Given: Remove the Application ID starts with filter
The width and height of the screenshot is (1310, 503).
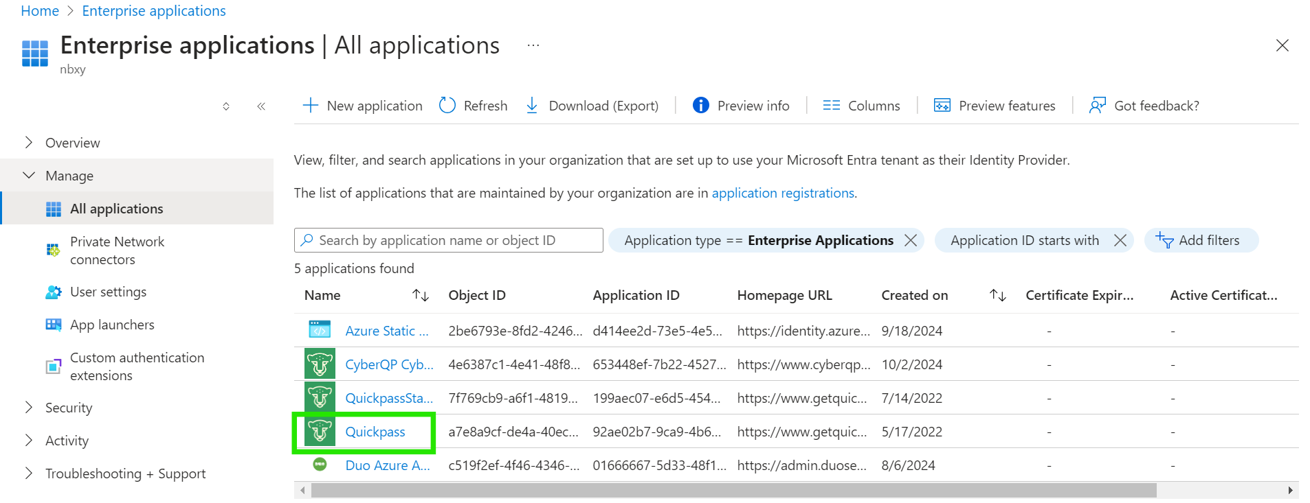Looking at the screenshot, I should pos(1120,240).
